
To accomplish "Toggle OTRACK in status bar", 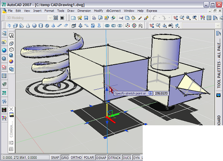I will (x=115, y=157).
